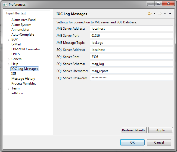
Task: Click the JMS Server Address field
Action: [x=132, y=29]
